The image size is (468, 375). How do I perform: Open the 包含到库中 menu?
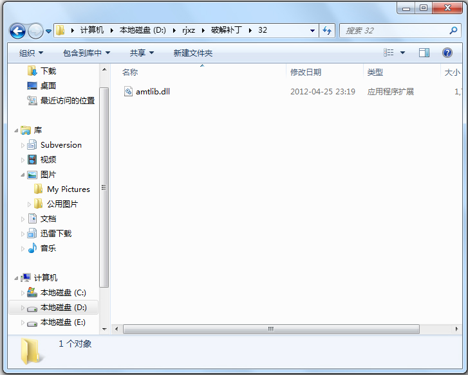[x=86, y=53]
